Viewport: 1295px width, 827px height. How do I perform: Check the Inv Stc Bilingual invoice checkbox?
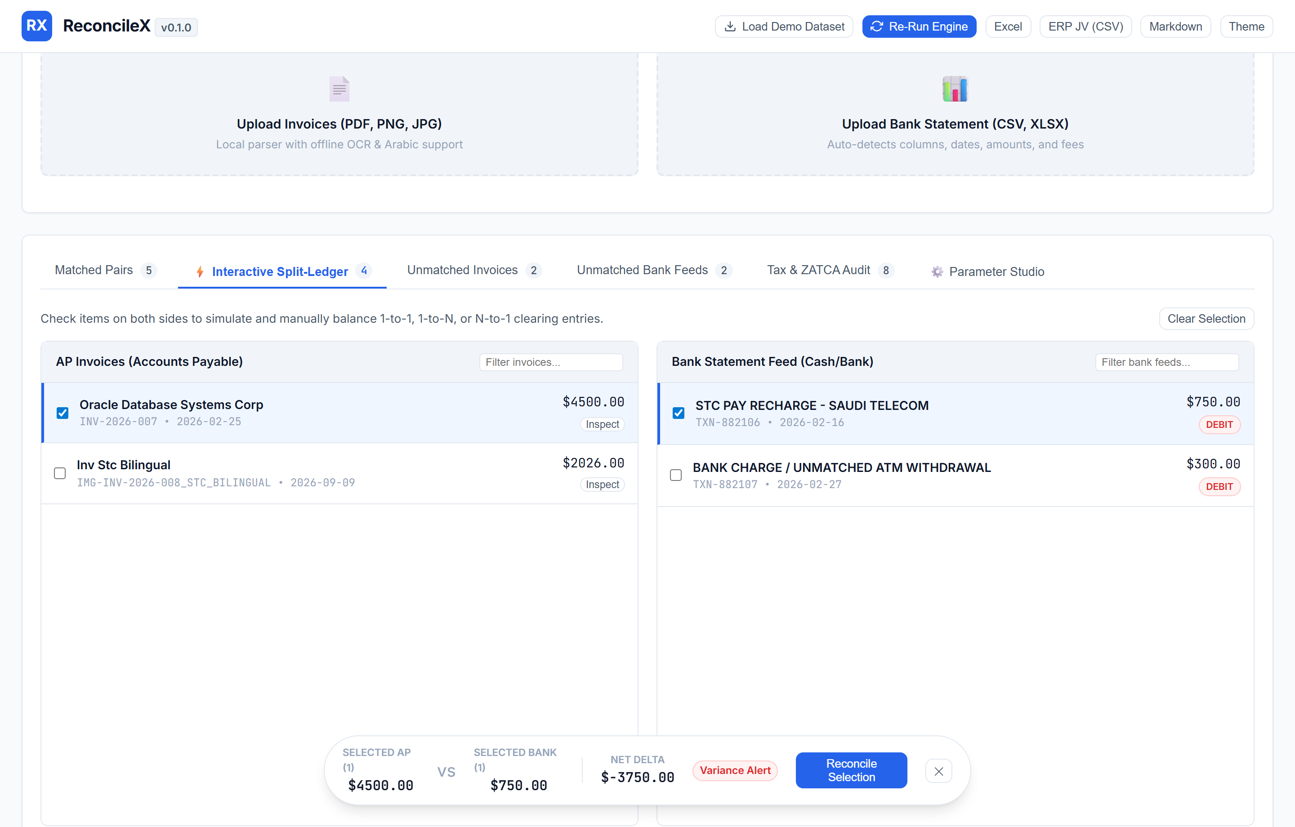click(x=60, y=473)
